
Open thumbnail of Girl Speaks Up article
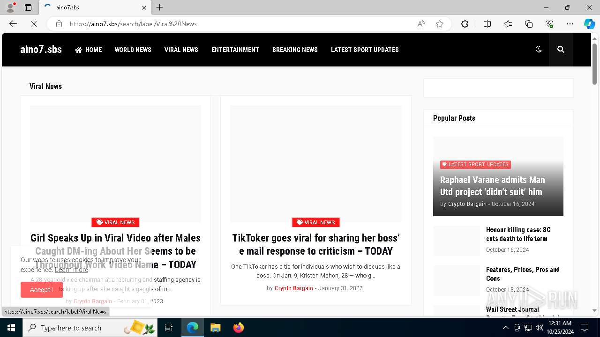[x=115, y=163]
